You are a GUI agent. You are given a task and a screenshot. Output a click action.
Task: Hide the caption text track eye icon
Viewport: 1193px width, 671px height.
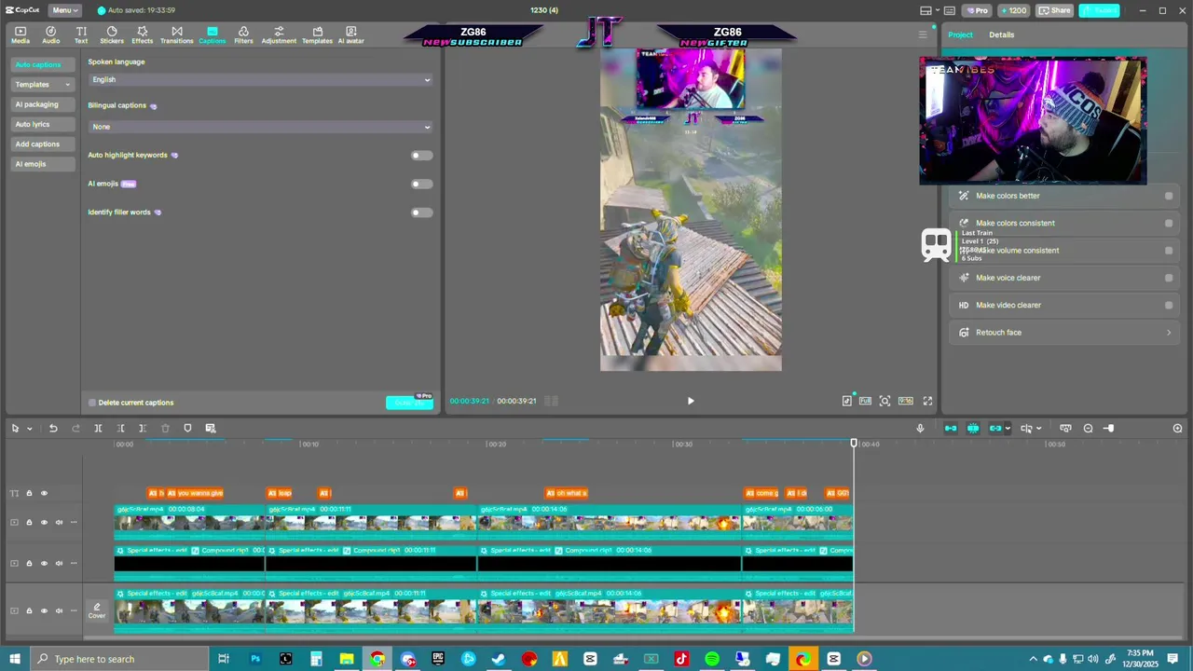click(44, 493)
